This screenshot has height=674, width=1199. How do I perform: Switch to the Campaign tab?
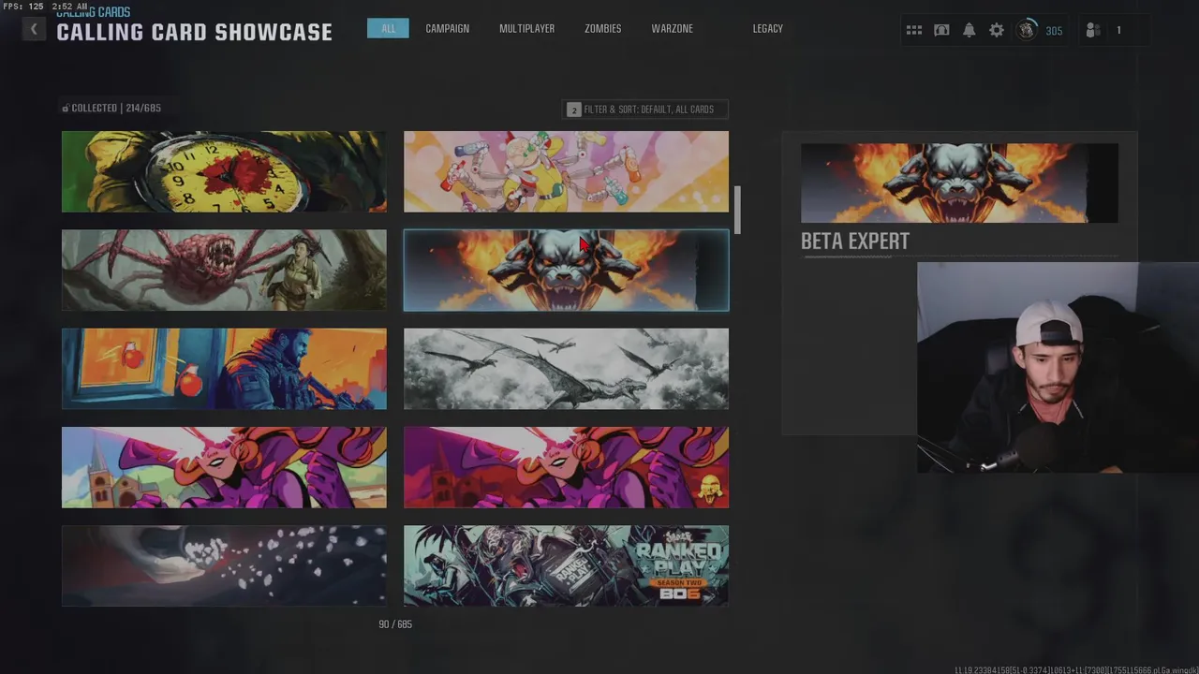click(x=448, y=28)
